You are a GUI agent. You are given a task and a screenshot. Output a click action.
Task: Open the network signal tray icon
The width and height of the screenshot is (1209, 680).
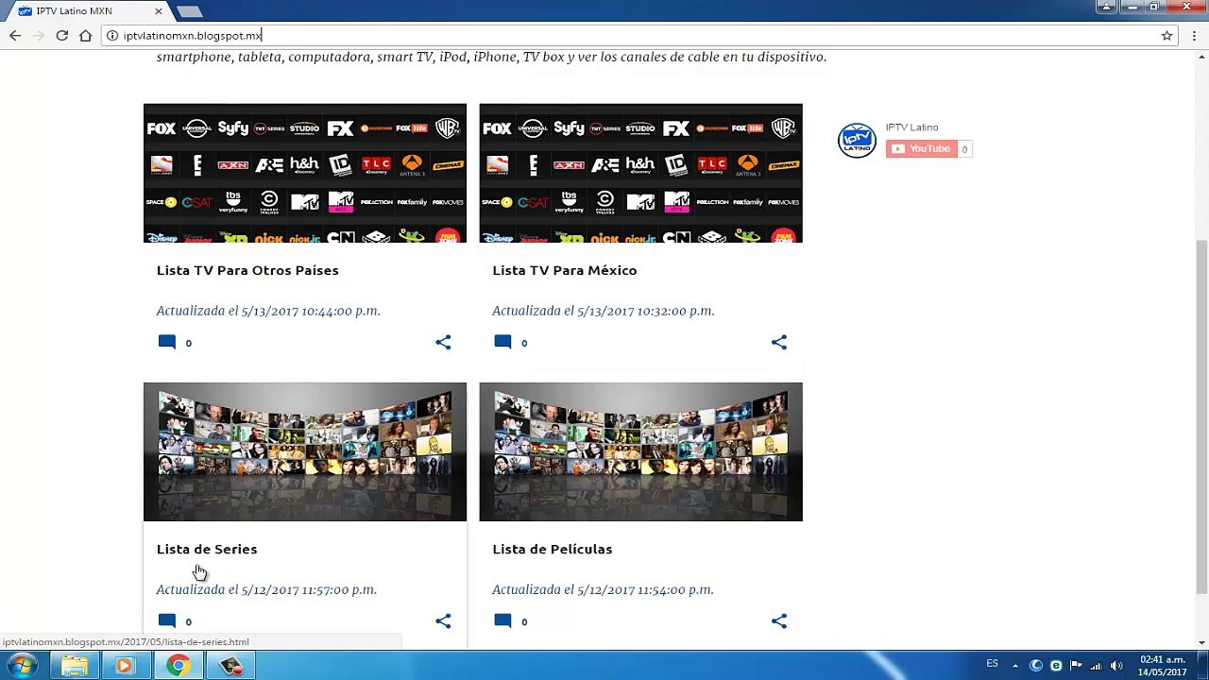coord(1097,665)
